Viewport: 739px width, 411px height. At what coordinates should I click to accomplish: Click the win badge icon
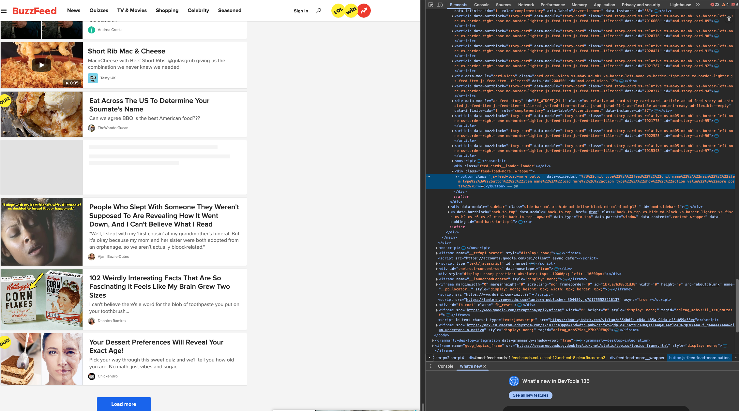[x=351, y=11]
